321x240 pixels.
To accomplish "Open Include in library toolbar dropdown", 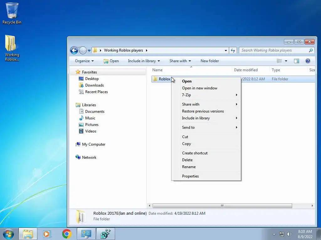I will [x=144, y=61].
